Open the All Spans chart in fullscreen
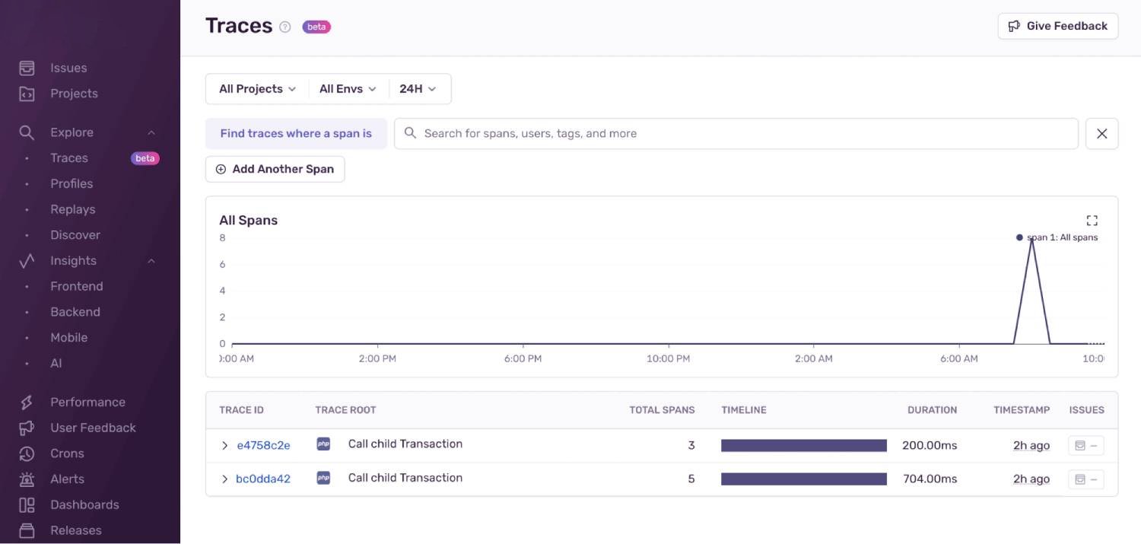The width and height of the screenshot is (1141, 544). click(x=1092, y=220)
